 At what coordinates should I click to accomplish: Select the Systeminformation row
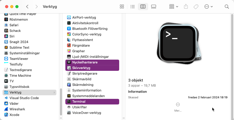tap(92, 90)
